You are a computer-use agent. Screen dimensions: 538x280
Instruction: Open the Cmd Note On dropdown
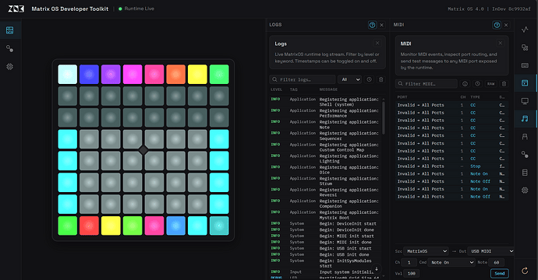coord(451,263)
